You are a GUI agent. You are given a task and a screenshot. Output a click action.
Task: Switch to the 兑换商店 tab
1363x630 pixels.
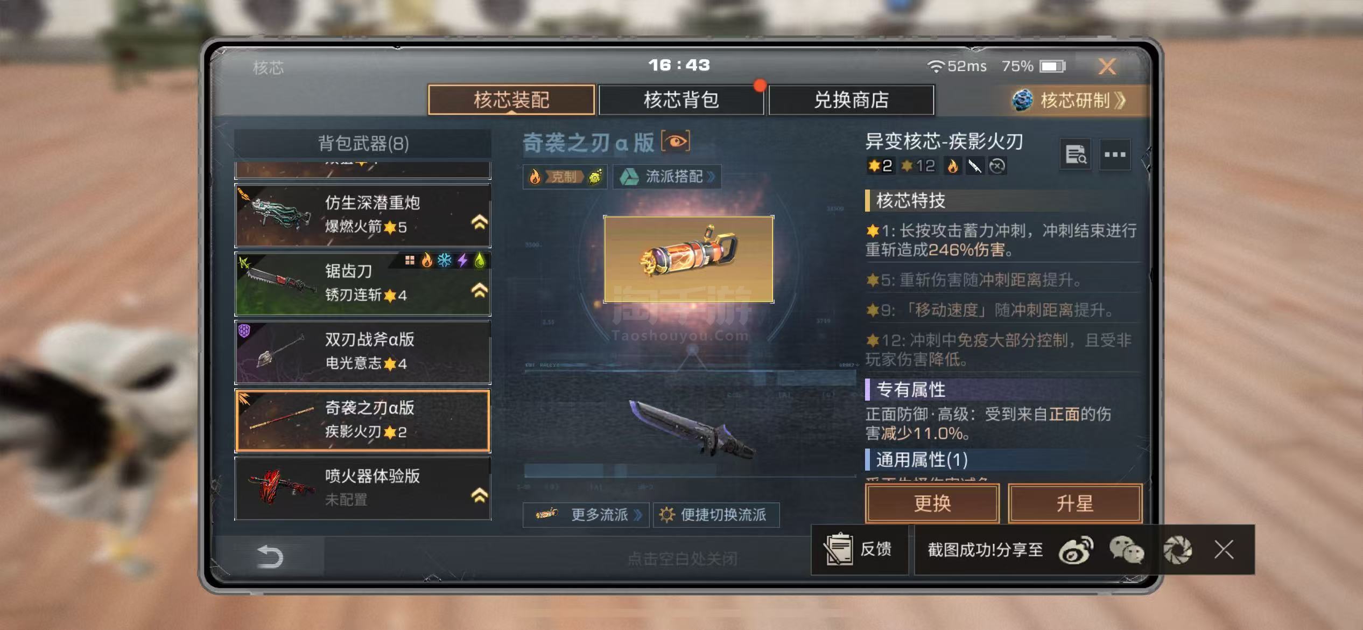coord(851,100)
